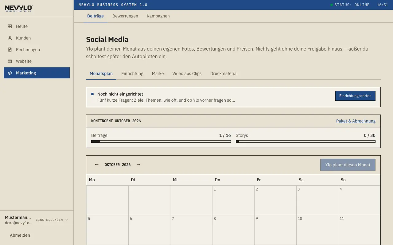Select calendar day 5
The image size is (393, 245).
107,229
